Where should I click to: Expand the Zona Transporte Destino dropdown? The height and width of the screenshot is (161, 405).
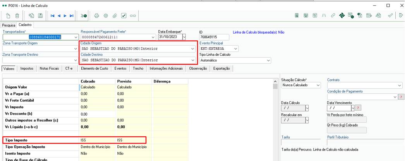tap(76, 60)
